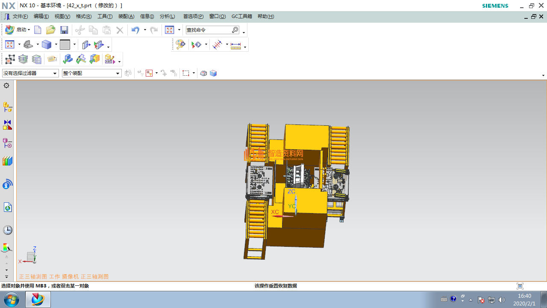This screenshot has height=308, width=547.
Task: Click the Open file folder icon
Action: point(50,30)
